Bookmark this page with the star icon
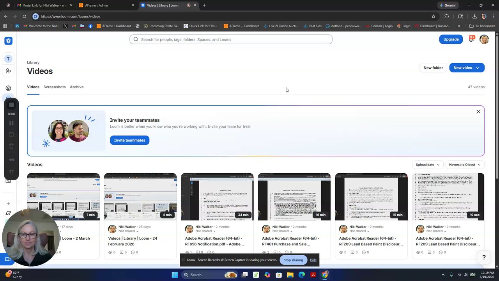This screenshot has width=499, height=281. pos(433,16)
